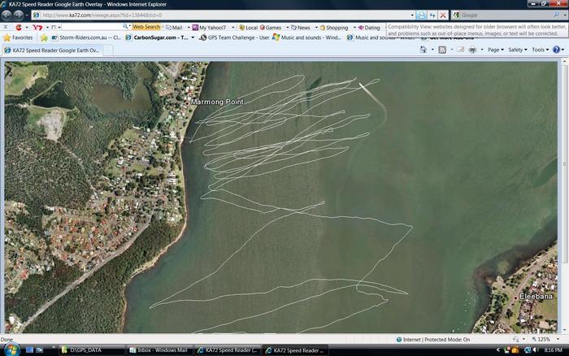This screenshot has height=356, width=569.
Task: Open the 125% zoom level control
Action: tap(545, 339)
